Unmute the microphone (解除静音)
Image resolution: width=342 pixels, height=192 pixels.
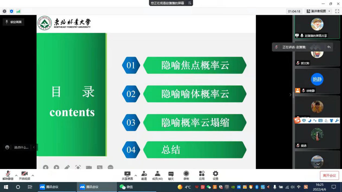(x=8, y=175)
